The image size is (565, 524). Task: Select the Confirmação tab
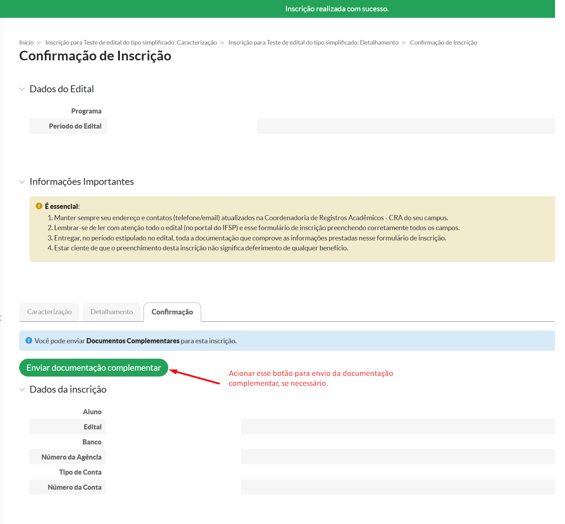pos(172,312)
